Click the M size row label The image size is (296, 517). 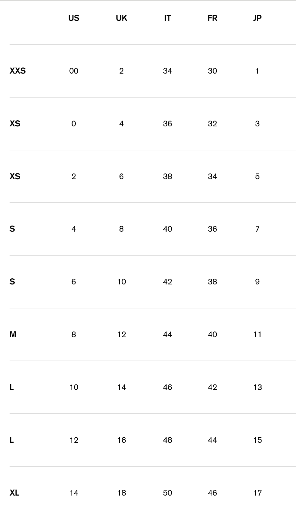(x=13, y=335)
